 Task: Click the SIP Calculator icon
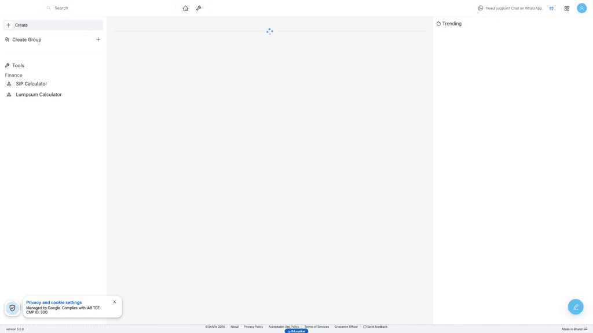click(x=9, y=84)
